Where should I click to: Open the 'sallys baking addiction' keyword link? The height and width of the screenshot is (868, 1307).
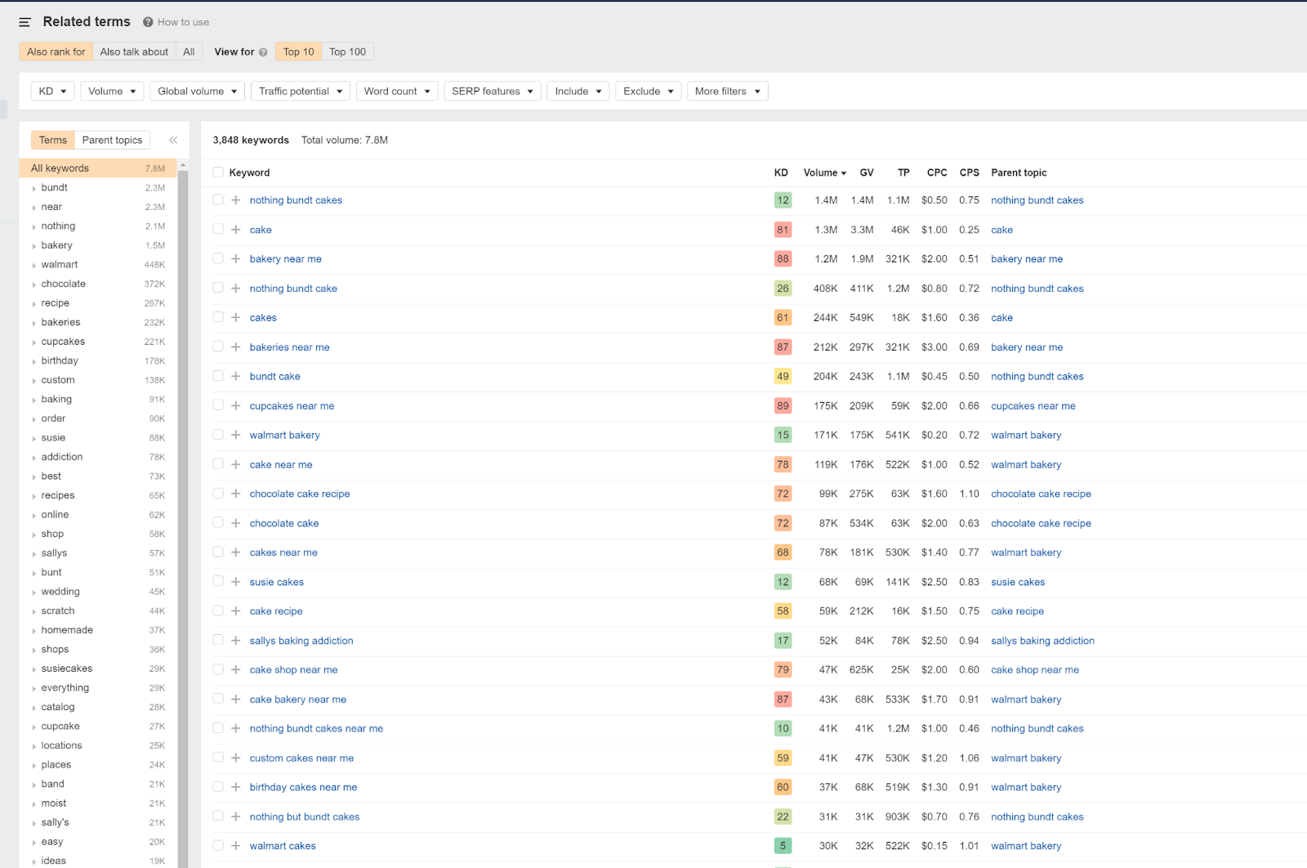point(301,641)
